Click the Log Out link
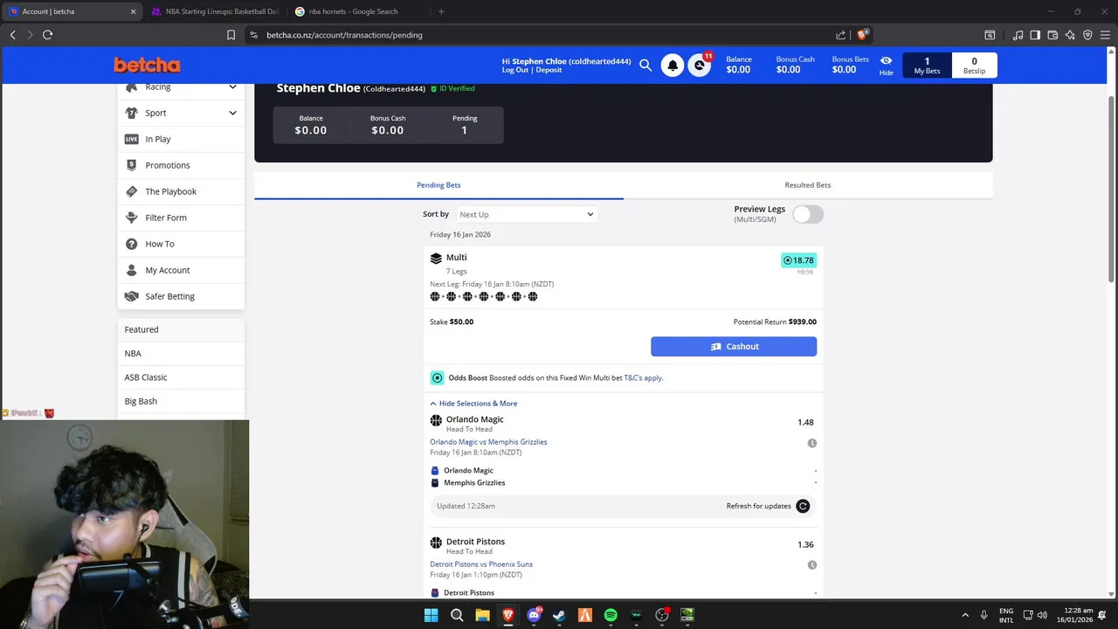The height and width of the screenshot is (629, 1118). click(x=515, y=70)
